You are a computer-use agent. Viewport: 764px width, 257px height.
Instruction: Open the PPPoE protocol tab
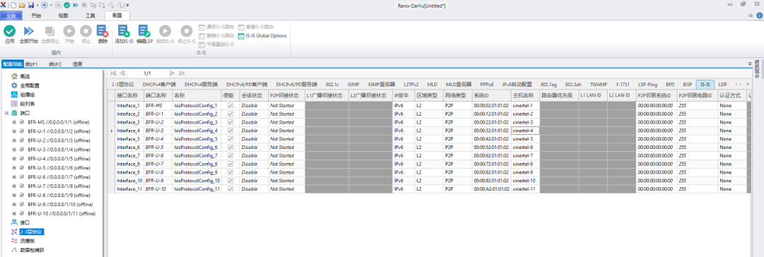487,84
